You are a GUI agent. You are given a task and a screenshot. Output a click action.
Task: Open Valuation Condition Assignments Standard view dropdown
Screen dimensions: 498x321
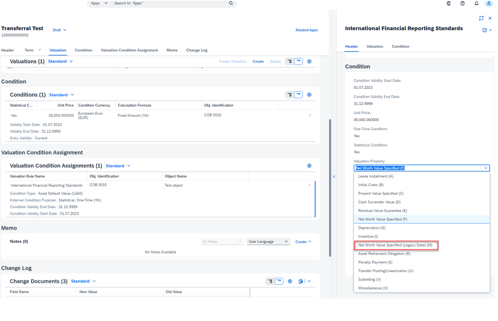coord(118,166)
